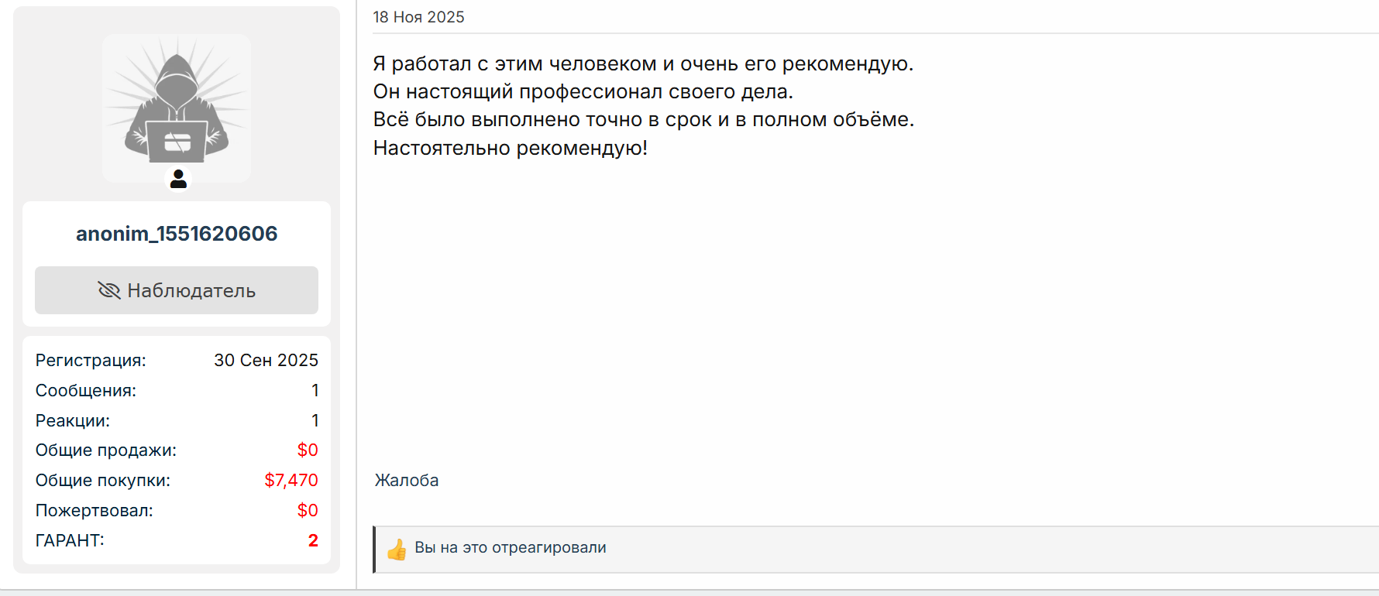
Task: Report the post via Жалоба link
Action: [x=407, y=481]
